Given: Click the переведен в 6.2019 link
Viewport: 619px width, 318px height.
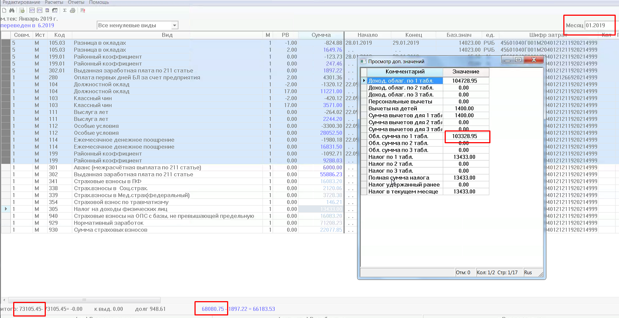Looking at the screenshot, I should [27, 25].
